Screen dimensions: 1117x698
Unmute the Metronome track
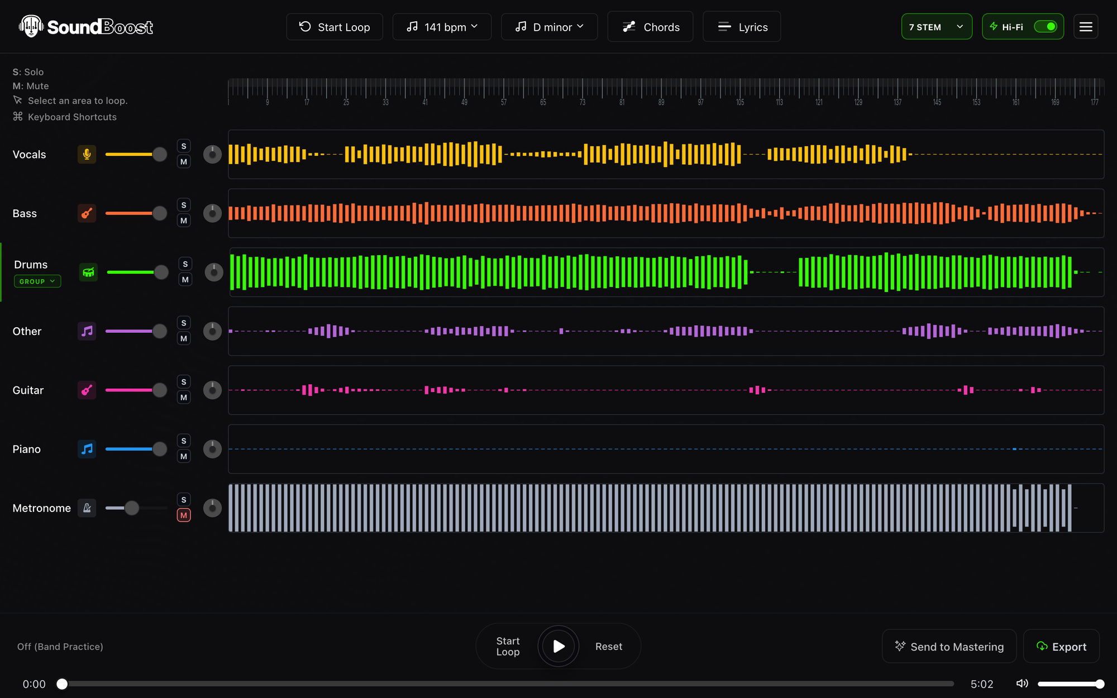tap(184, 515)
